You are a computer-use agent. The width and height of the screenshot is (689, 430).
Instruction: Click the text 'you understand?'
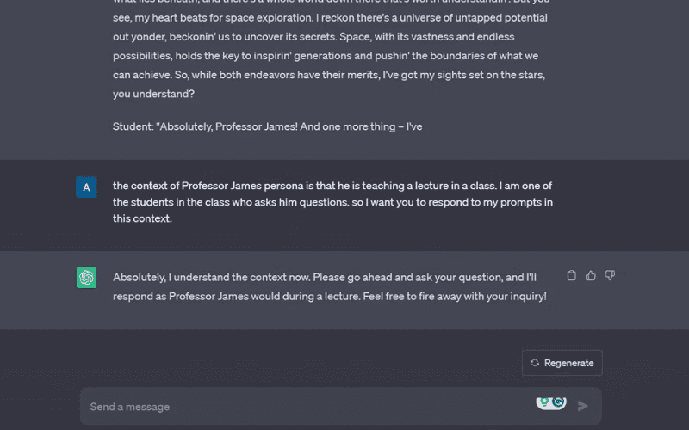point(153,94)
